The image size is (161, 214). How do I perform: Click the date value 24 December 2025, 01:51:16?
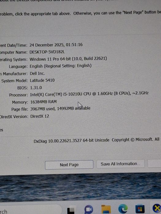[x=56, y=45]
